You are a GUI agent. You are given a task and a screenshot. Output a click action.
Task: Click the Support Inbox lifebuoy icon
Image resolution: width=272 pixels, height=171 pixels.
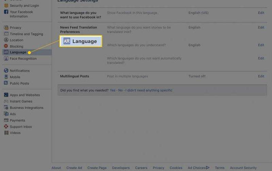click(x=6, y=126)
